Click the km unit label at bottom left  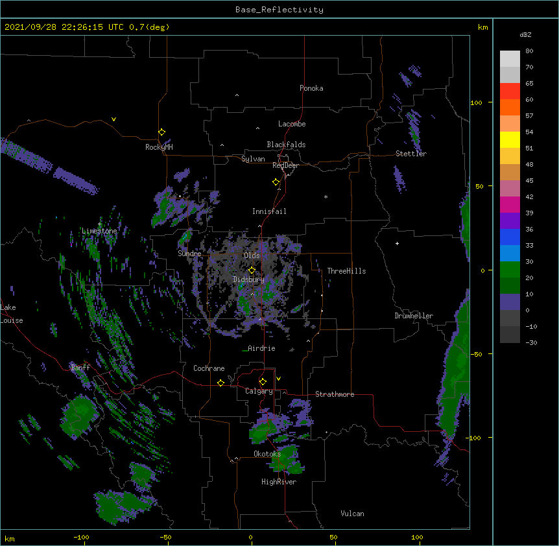point(10,538)
